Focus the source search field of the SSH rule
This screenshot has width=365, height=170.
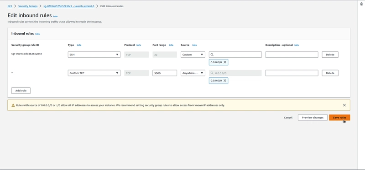235,55
